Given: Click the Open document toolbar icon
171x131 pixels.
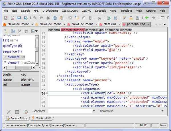Looking at the screenshot, I should (12, 18).
